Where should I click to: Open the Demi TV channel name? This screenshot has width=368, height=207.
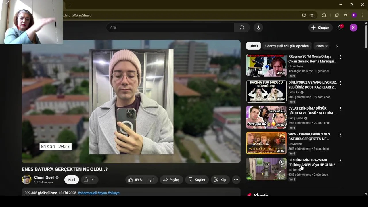(x=294, y=92)
